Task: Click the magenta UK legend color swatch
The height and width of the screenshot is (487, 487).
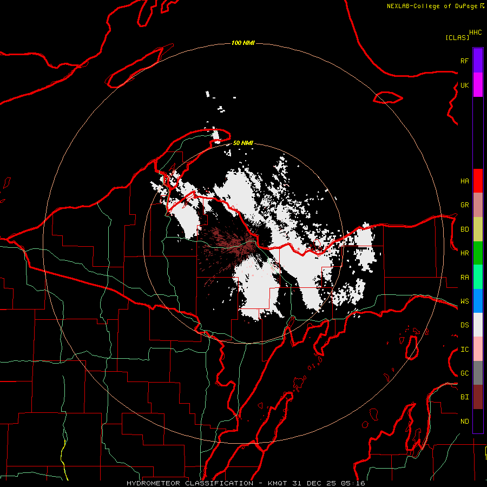Action: (x=478, y=85)
